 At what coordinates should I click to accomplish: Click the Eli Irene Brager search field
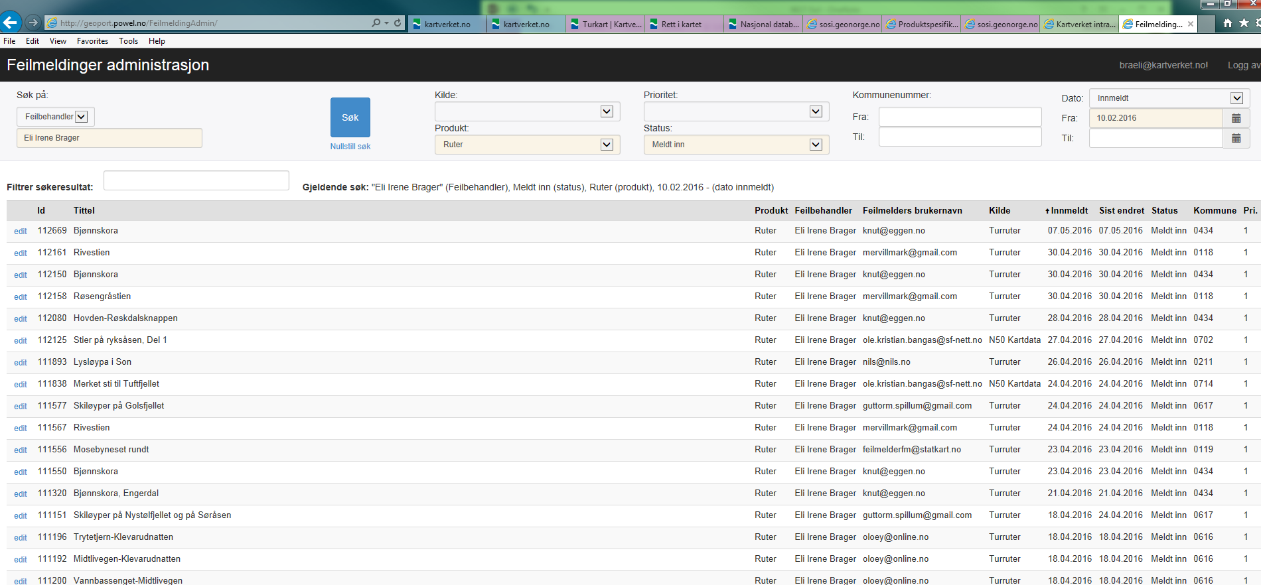(x=110, y=138)
